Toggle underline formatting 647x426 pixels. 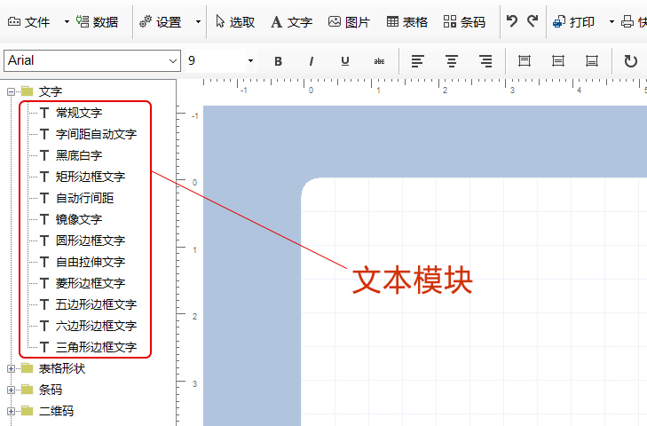345,61
